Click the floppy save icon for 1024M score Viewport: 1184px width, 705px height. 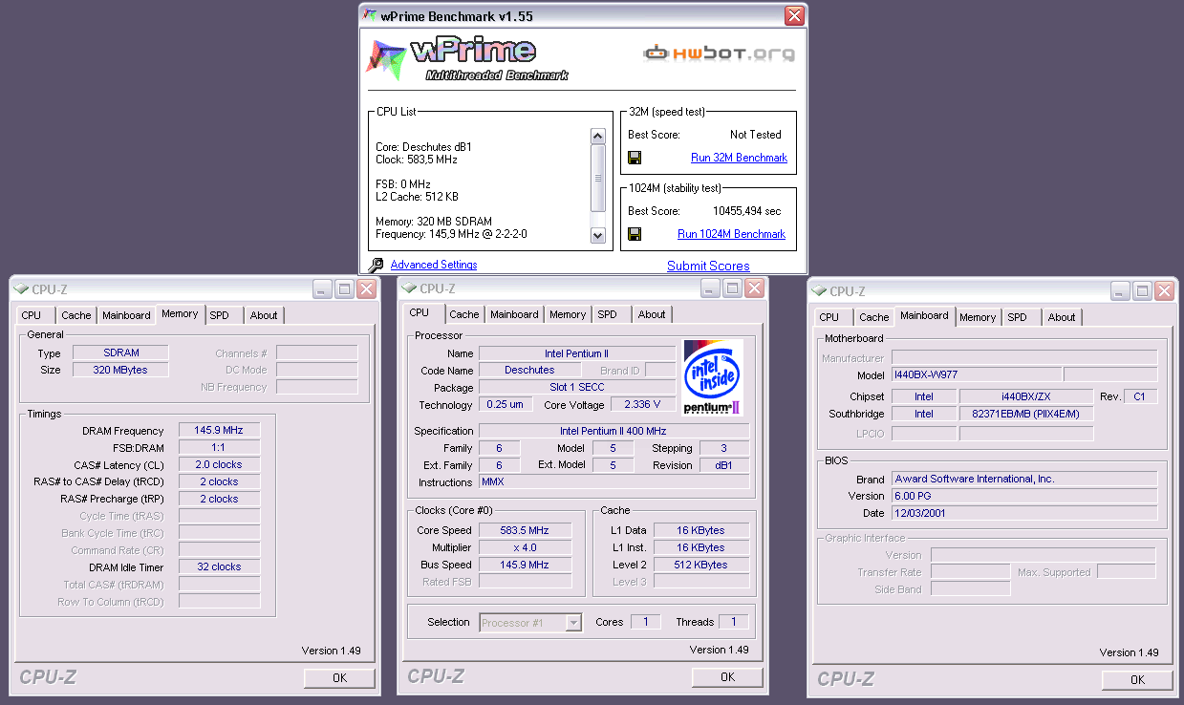tap(635, 234)
